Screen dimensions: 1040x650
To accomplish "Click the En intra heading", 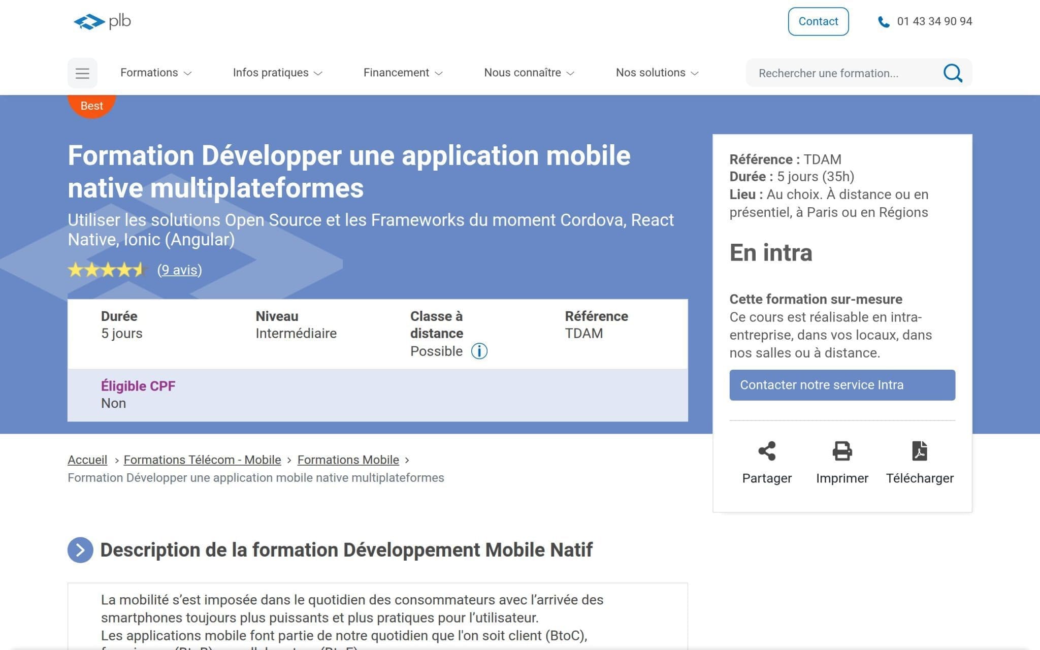I will point(771,253).
